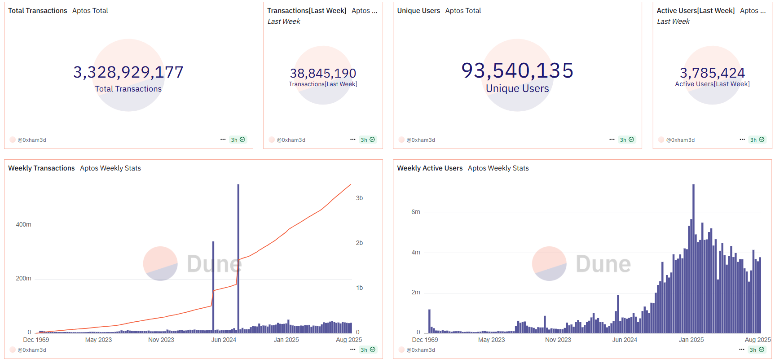The width and height of the screenshot is (775, 363).
Task: Select the tallest bar in Weekly Transactions chart
Action: (x=238, y=258)
